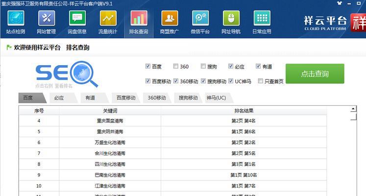Open the 网址导航 mouse icon

tap(231, 18)
